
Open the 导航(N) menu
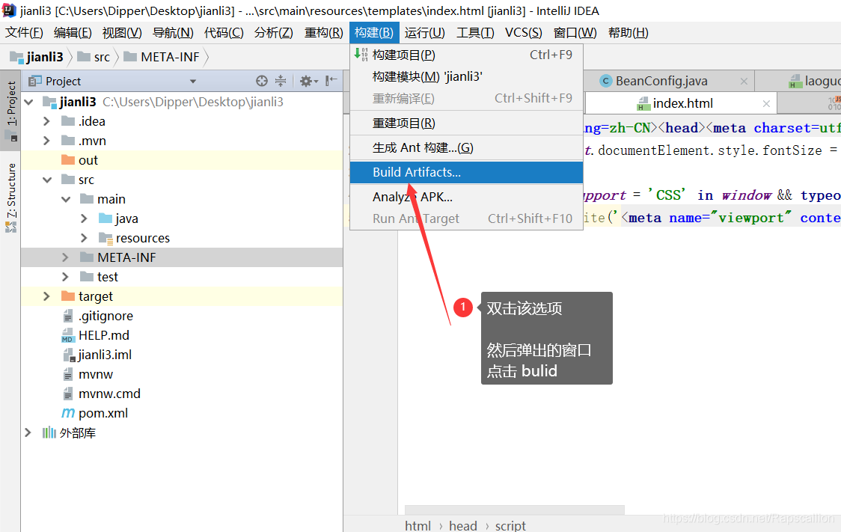coord(173,33)
